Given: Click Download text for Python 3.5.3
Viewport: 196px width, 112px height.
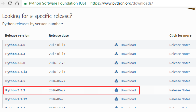Looking at the screenshot, I should point(128,54).
